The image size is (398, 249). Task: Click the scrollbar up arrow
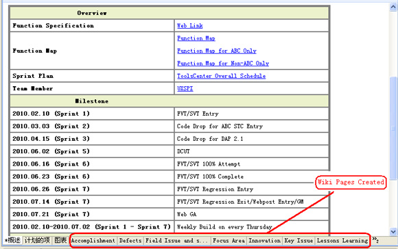coord(393,7)
